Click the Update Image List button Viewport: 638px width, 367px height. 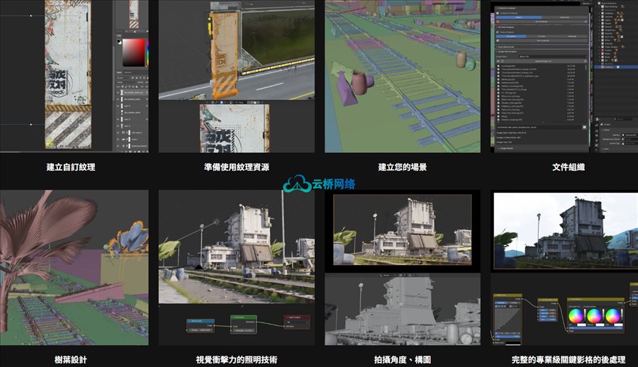click(543, 61)
